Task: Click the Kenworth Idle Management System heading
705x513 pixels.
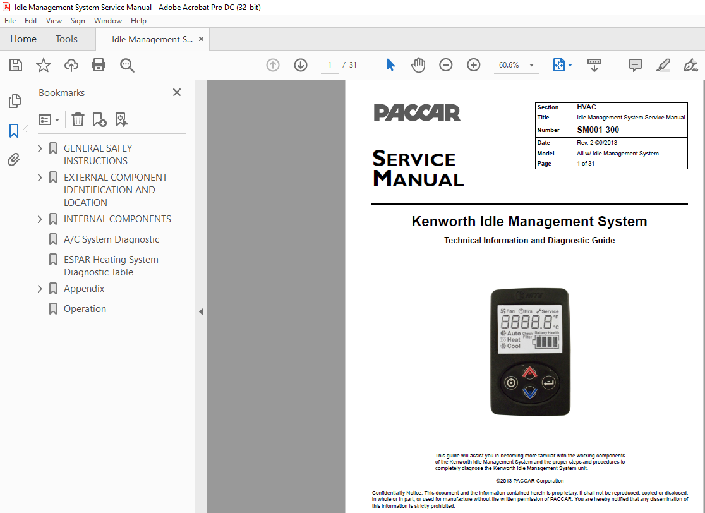Action: pyautogui.click(x=529, y=221)
